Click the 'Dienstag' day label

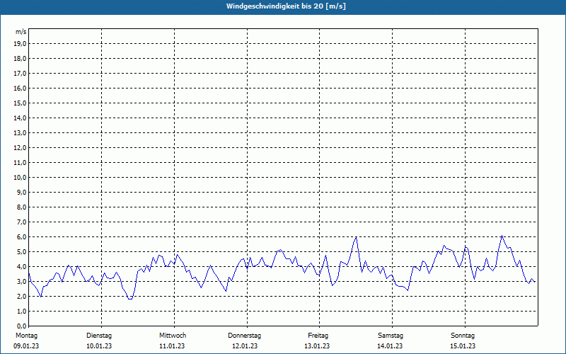99,336
